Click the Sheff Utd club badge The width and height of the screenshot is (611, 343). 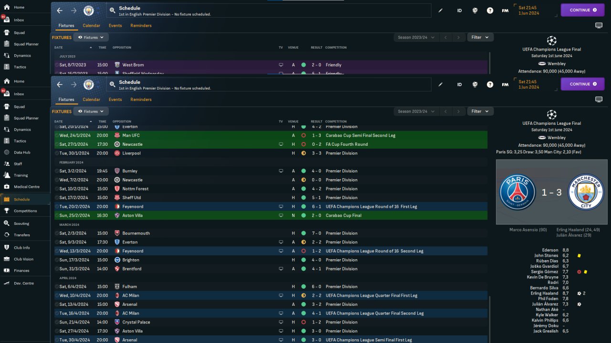[x=117, y=198]
